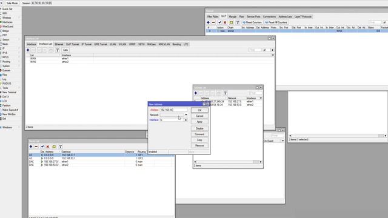Viewport: 388px width, 218px height.
Task: Click Apply in New Address dialog
Action: coord(199,122)
